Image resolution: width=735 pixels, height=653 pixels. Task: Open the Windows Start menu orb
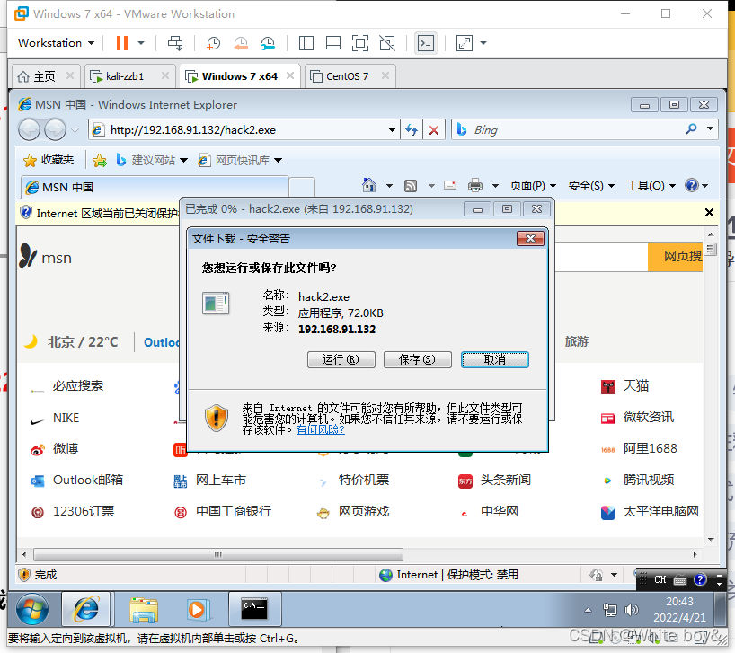[x=31, y=609]
